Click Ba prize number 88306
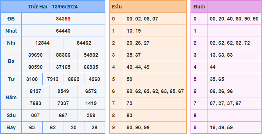Screen dimensions: 262x134 click(x=63, y=55)
